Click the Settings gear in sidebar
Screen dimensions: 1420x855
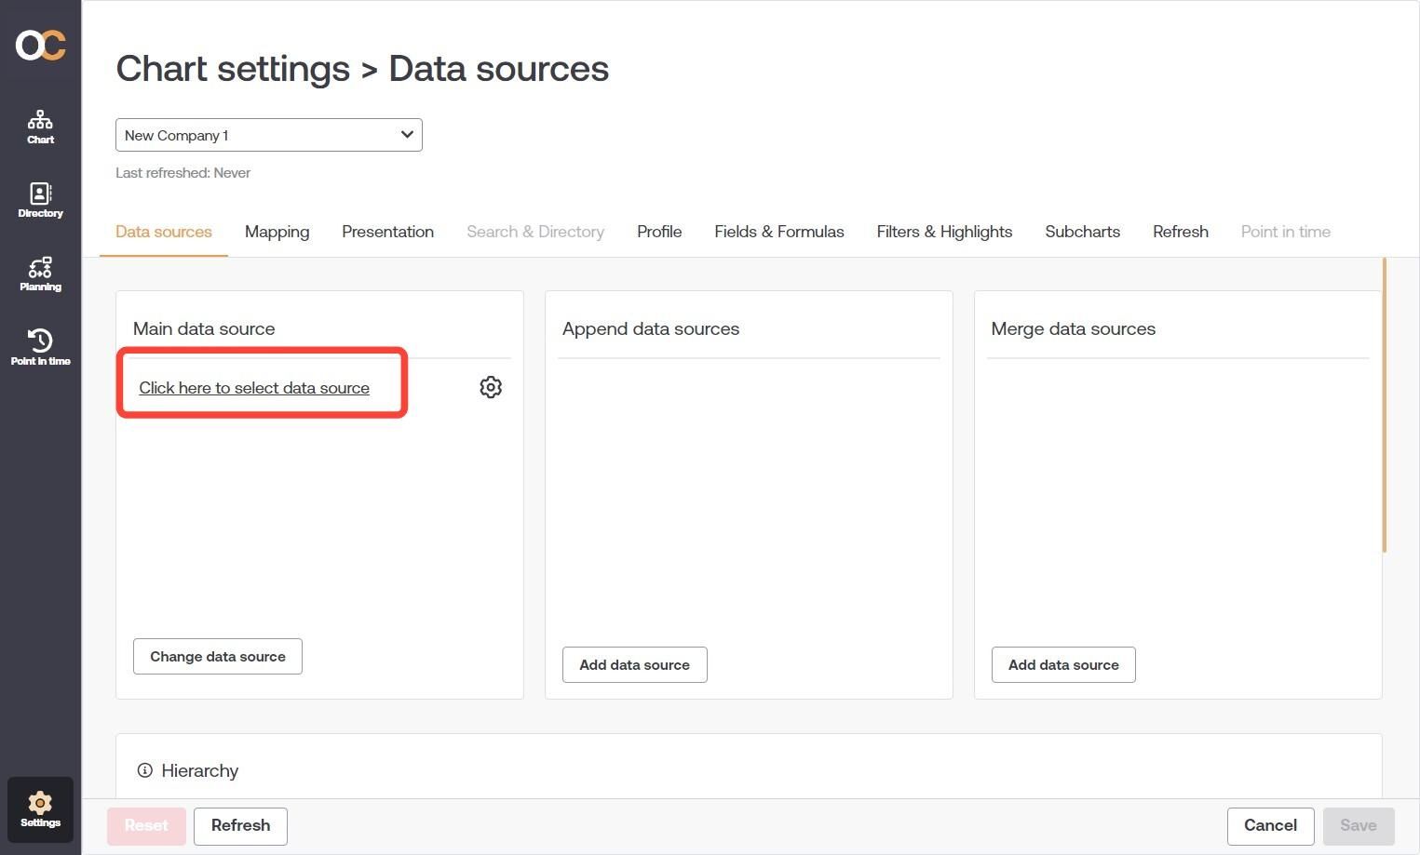coord(40,808)
